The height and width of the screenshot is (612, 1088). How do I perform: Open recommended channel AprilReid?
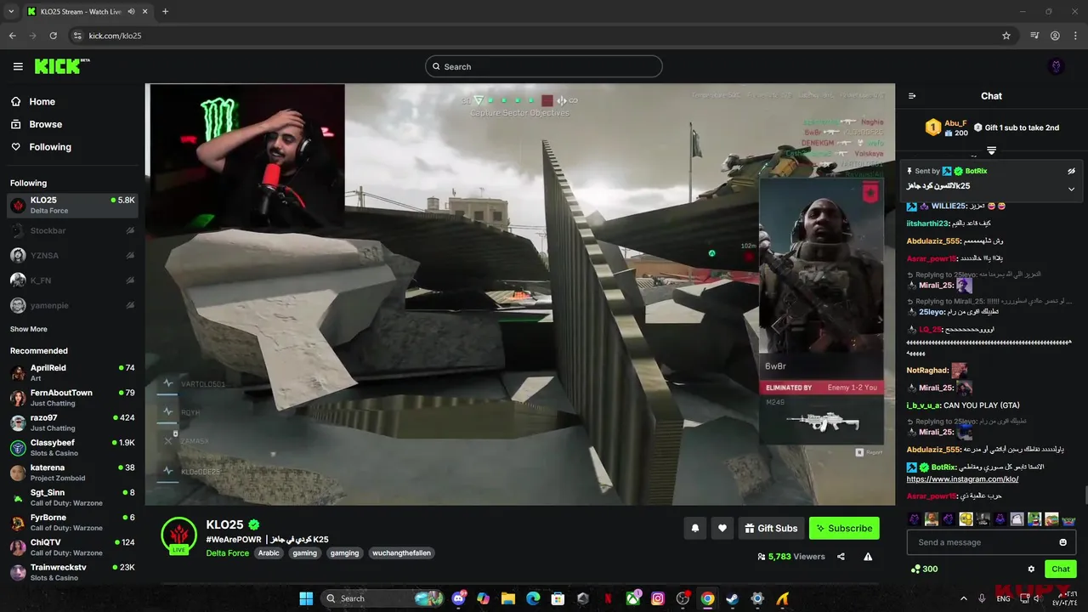[72, 372]
